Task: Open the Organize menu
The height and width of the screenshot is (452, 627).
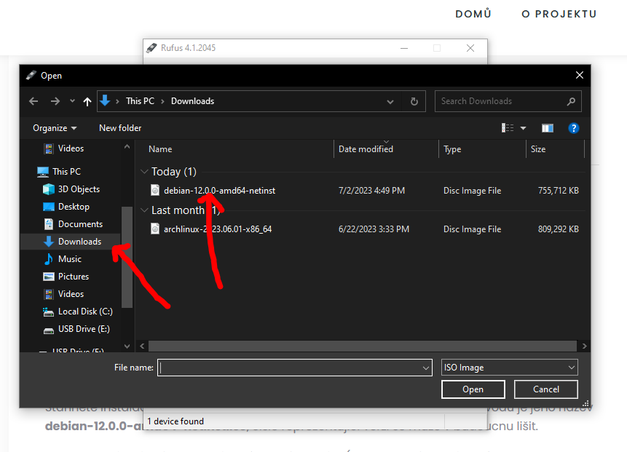Action: tap(54, 128)
